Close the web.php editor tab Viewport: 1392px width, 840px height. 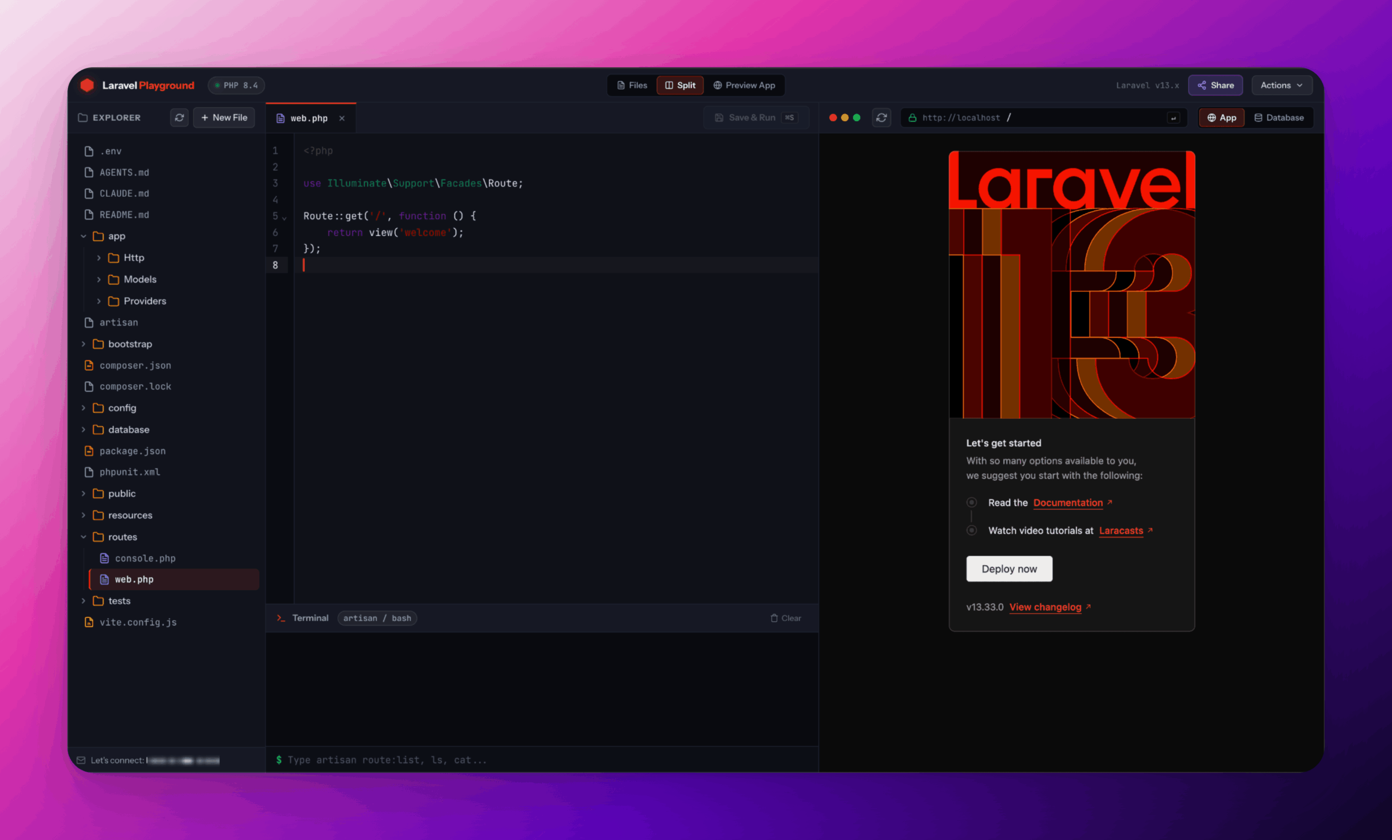pyautogui.click(x=342, y=118)
